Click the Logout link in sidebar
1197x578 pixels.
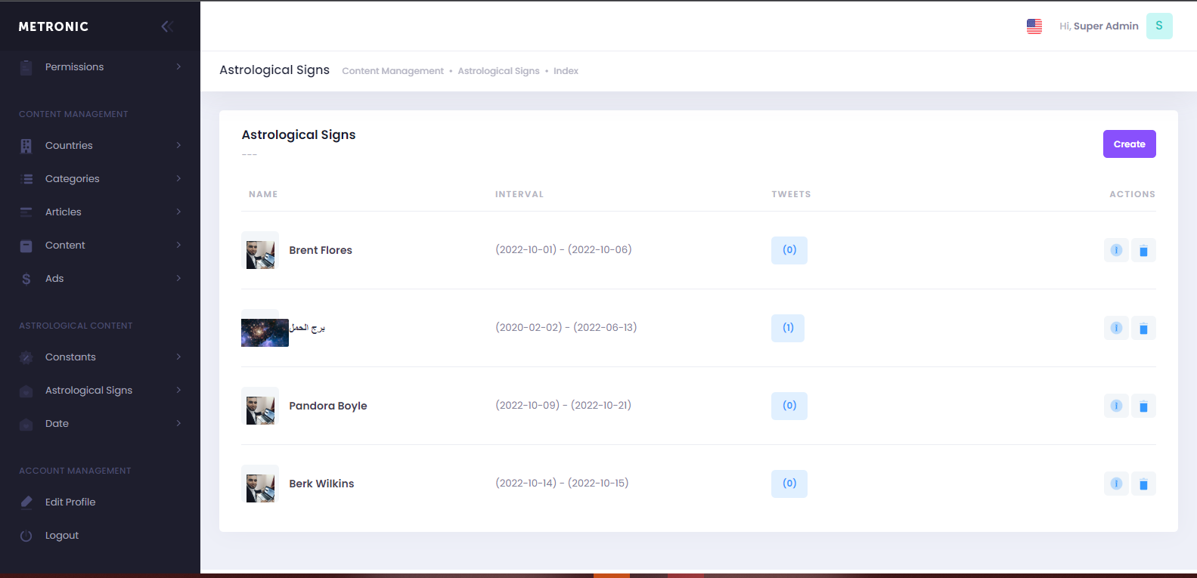click(61, 536)
